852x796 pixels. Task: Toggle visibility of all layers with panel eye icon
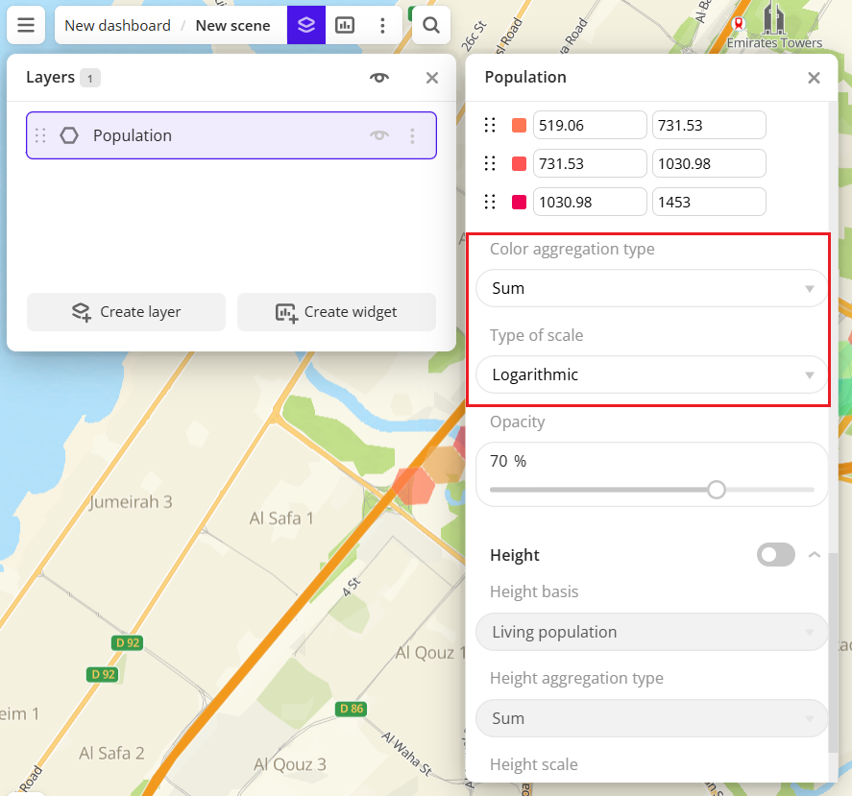pos(379,77)
